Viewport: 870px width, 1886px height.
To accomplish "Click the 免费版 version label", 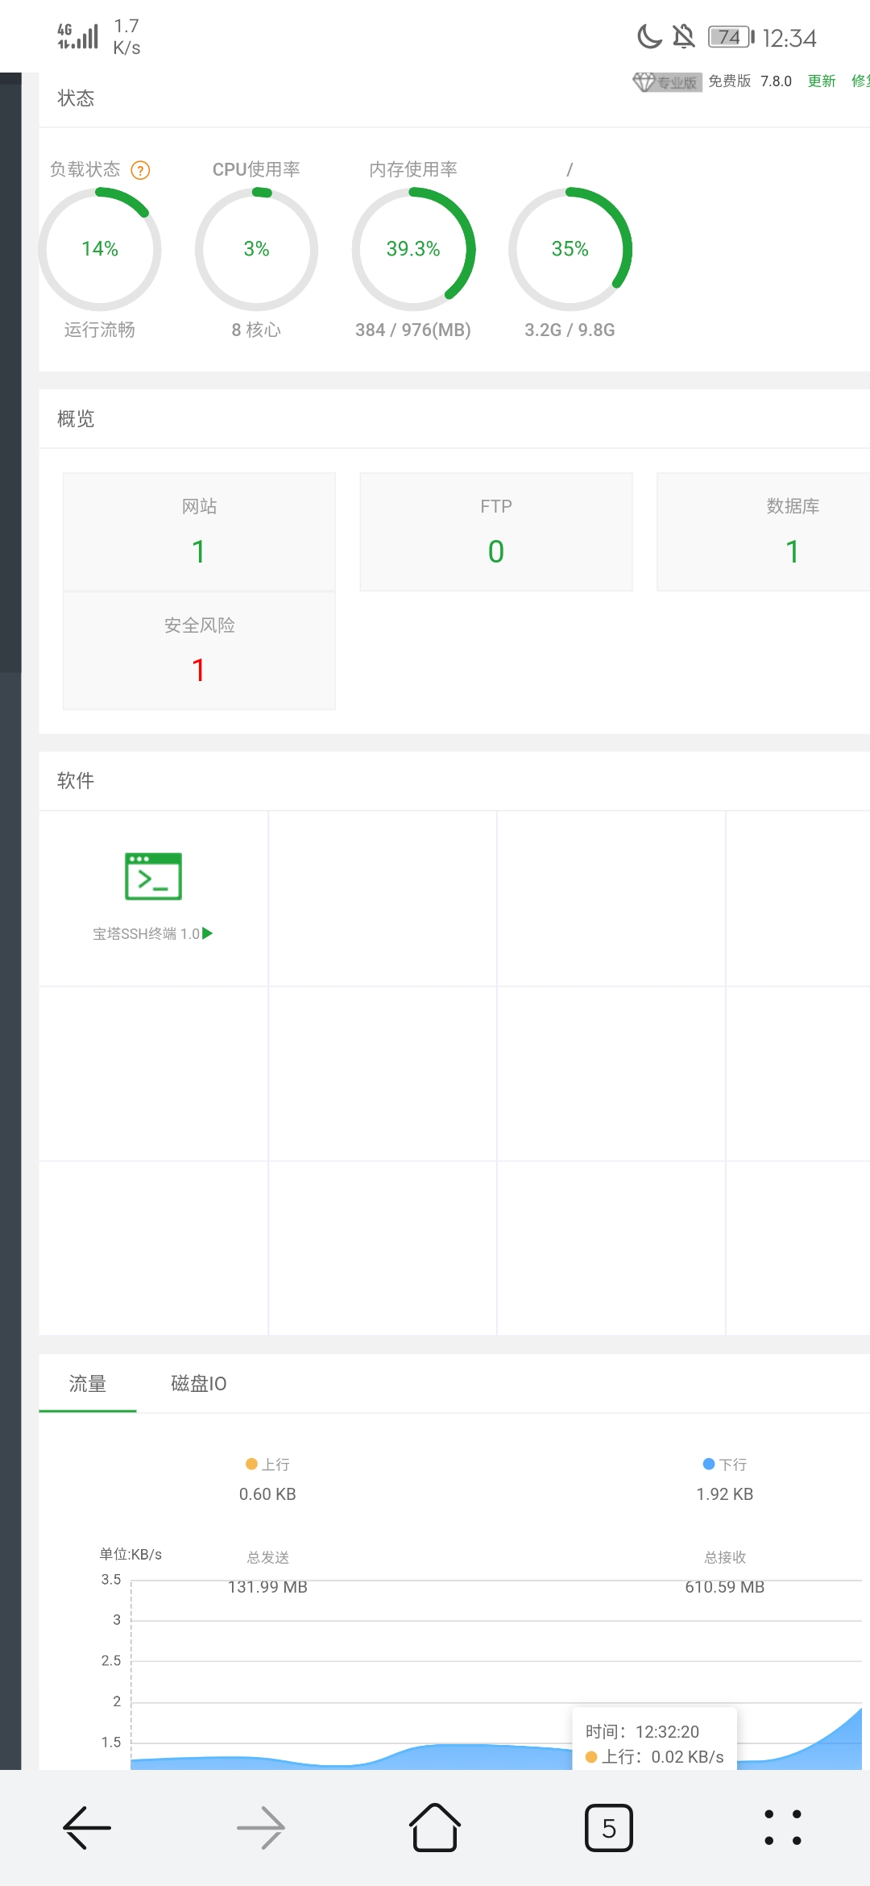I will point(730,81).
